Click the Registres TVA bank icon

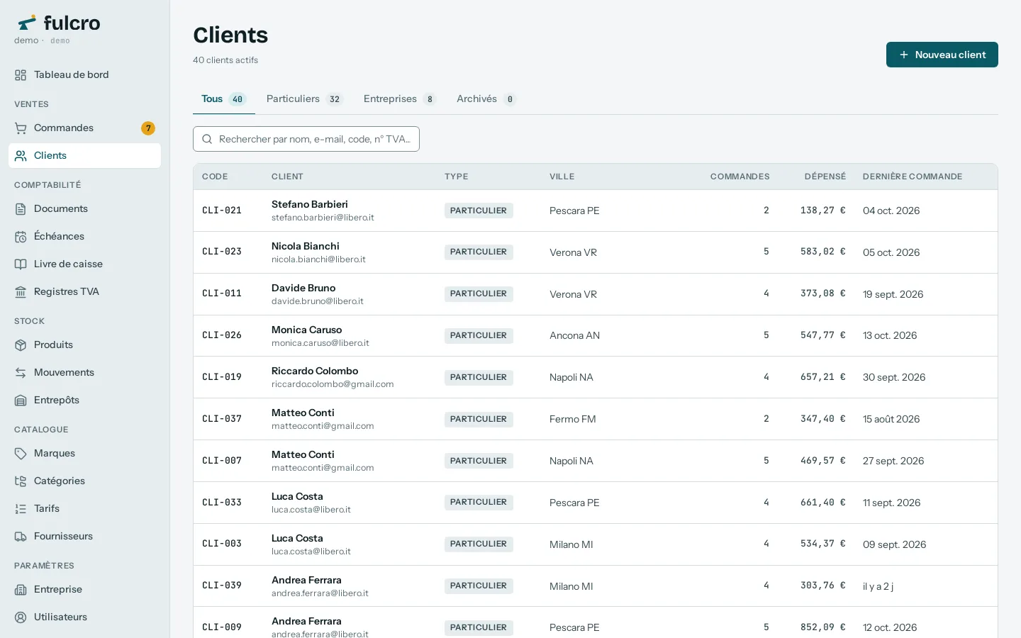coord(21,292)
